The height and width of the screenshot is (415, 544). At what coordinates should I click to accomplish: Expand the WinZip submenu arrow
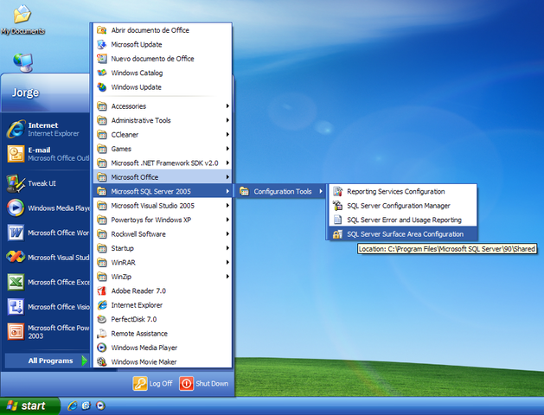(x=227, y=277)
